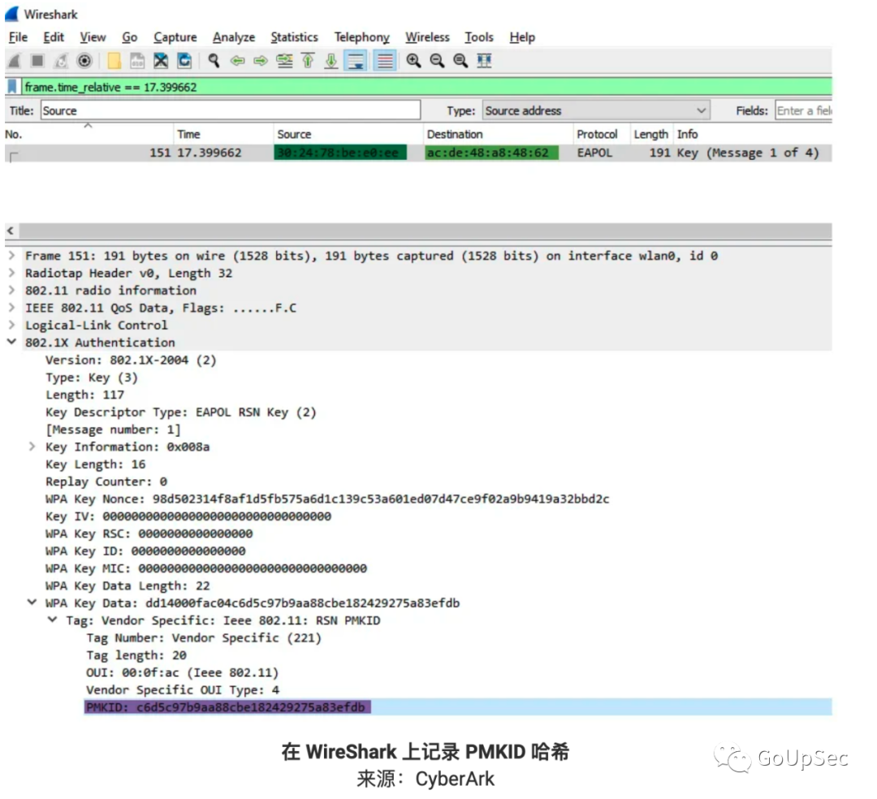Open the Wireless menu
The image size is (877, 799).
pos(427,37)
